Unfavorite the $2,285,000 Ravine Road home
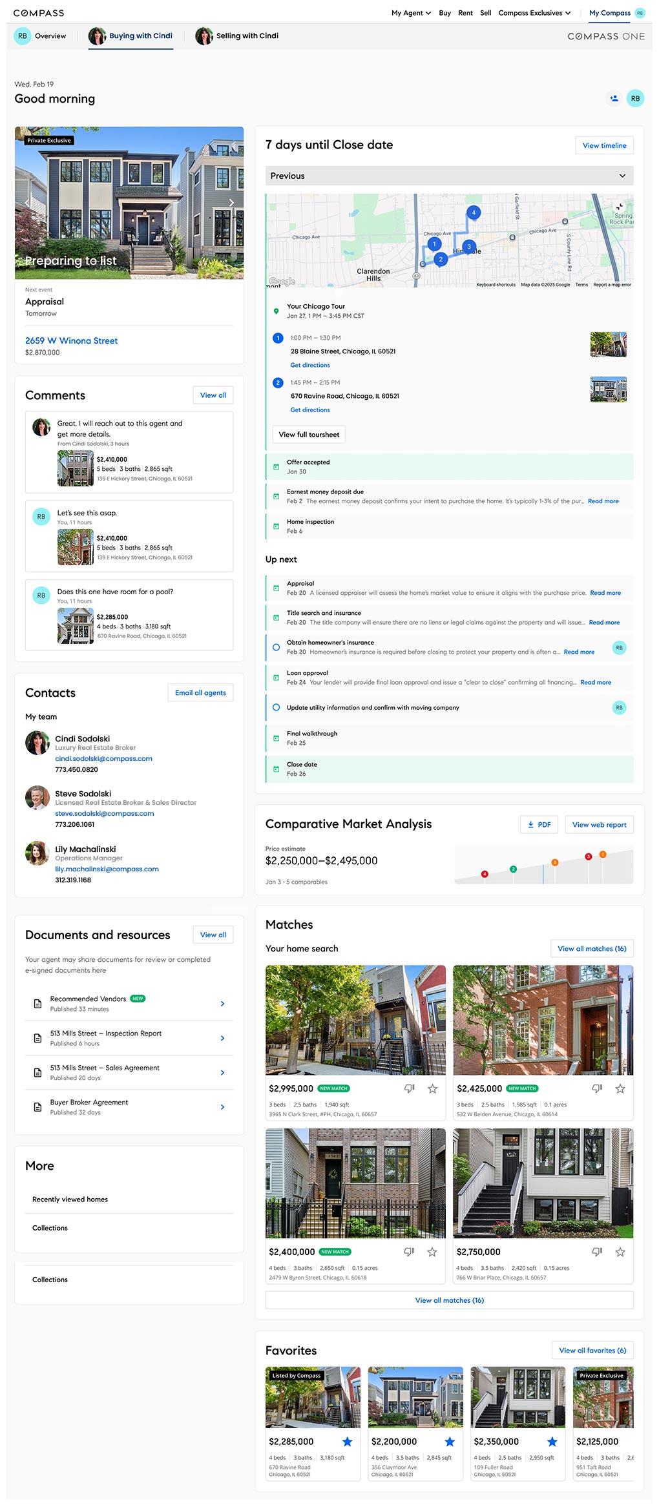The height and width of the screenshot is (1505, 659). point(347,1442)
